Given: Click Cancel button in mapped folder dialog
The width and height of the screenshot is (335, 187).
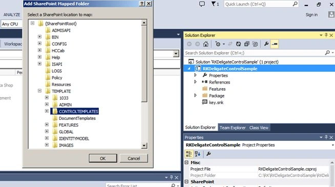Looking at the screenshot, I should tap(134, 158).
